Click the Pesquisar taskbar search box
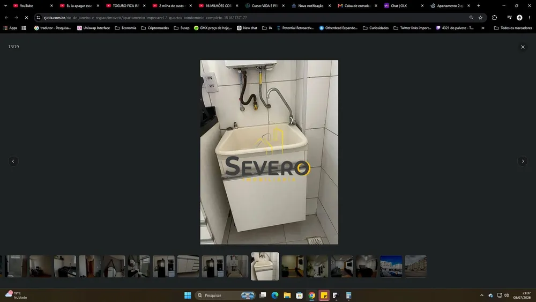This screenshot has width=536, height=302. tap(225, 295)
